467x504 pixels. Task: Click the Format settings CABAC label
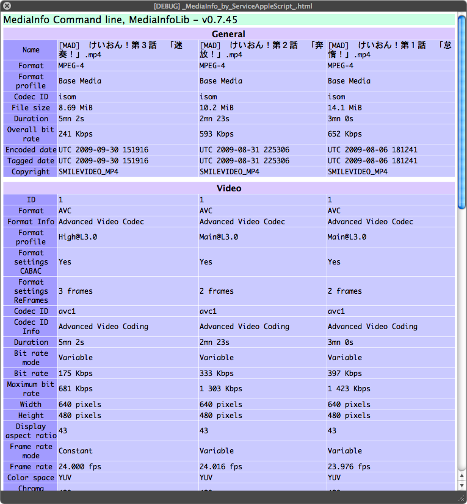coord(31,262)
